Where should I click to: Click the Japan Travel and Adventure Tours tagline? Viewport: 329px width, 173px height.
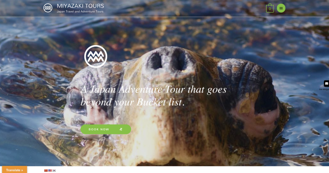(x=80, y=12)
